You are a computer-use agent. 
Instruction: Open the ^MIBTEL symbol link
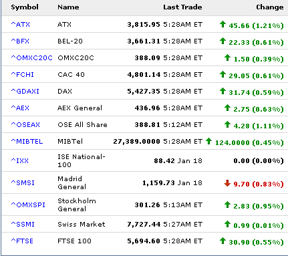pyautogui.click(x=27, y=141)
